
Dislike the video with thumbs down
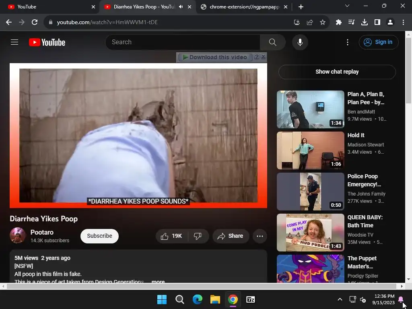[x=198, y=236]
